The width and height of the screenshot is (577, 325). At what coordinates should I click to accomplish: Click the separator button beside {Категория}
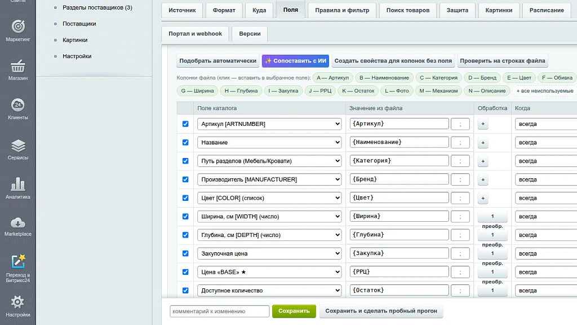coord(460,161)
